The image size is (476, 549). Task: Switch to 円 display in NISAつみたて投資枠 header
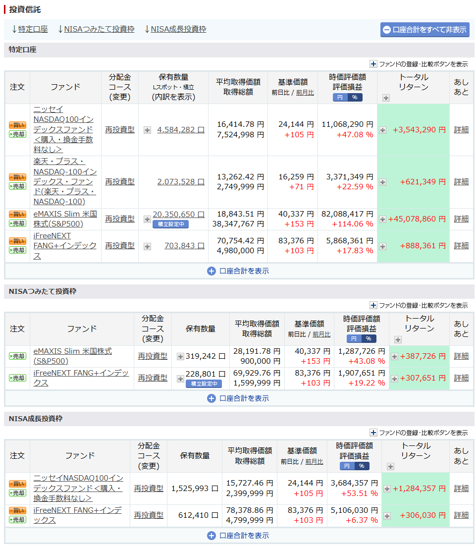click(354, 339)
